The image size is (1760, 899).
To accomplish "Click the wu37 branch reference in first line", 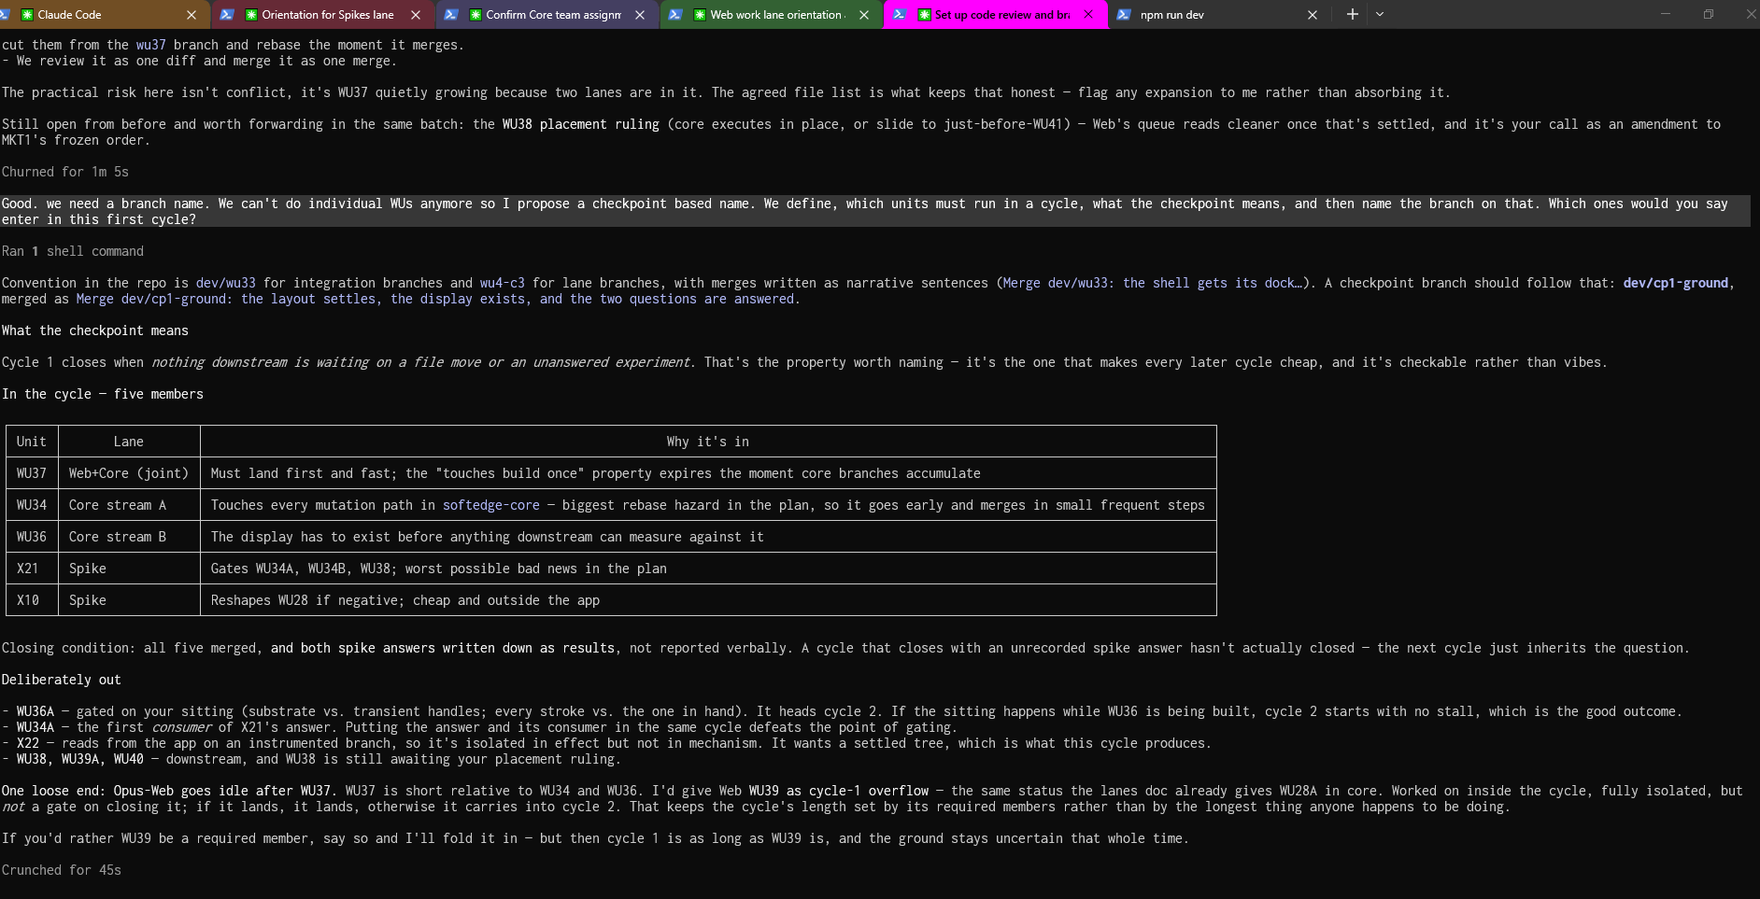I will pyautogui.click(x=150, y=45).
